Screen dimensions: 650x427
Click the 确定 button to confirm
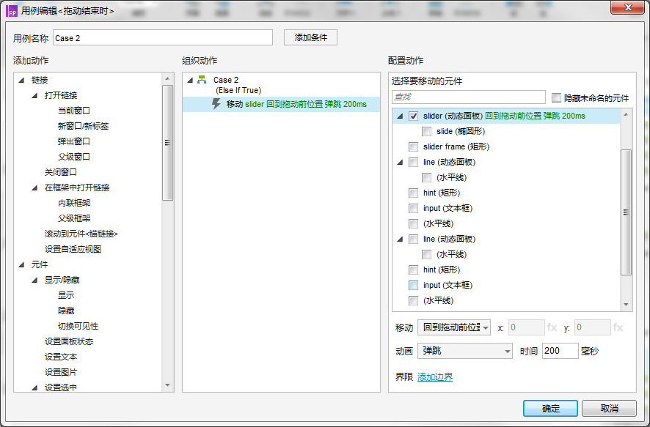coord(549,408)
